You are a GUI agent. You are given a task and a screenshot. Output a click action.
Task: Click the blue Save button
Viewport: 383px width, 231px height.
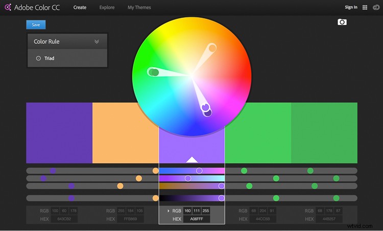(x=36, y=24)
